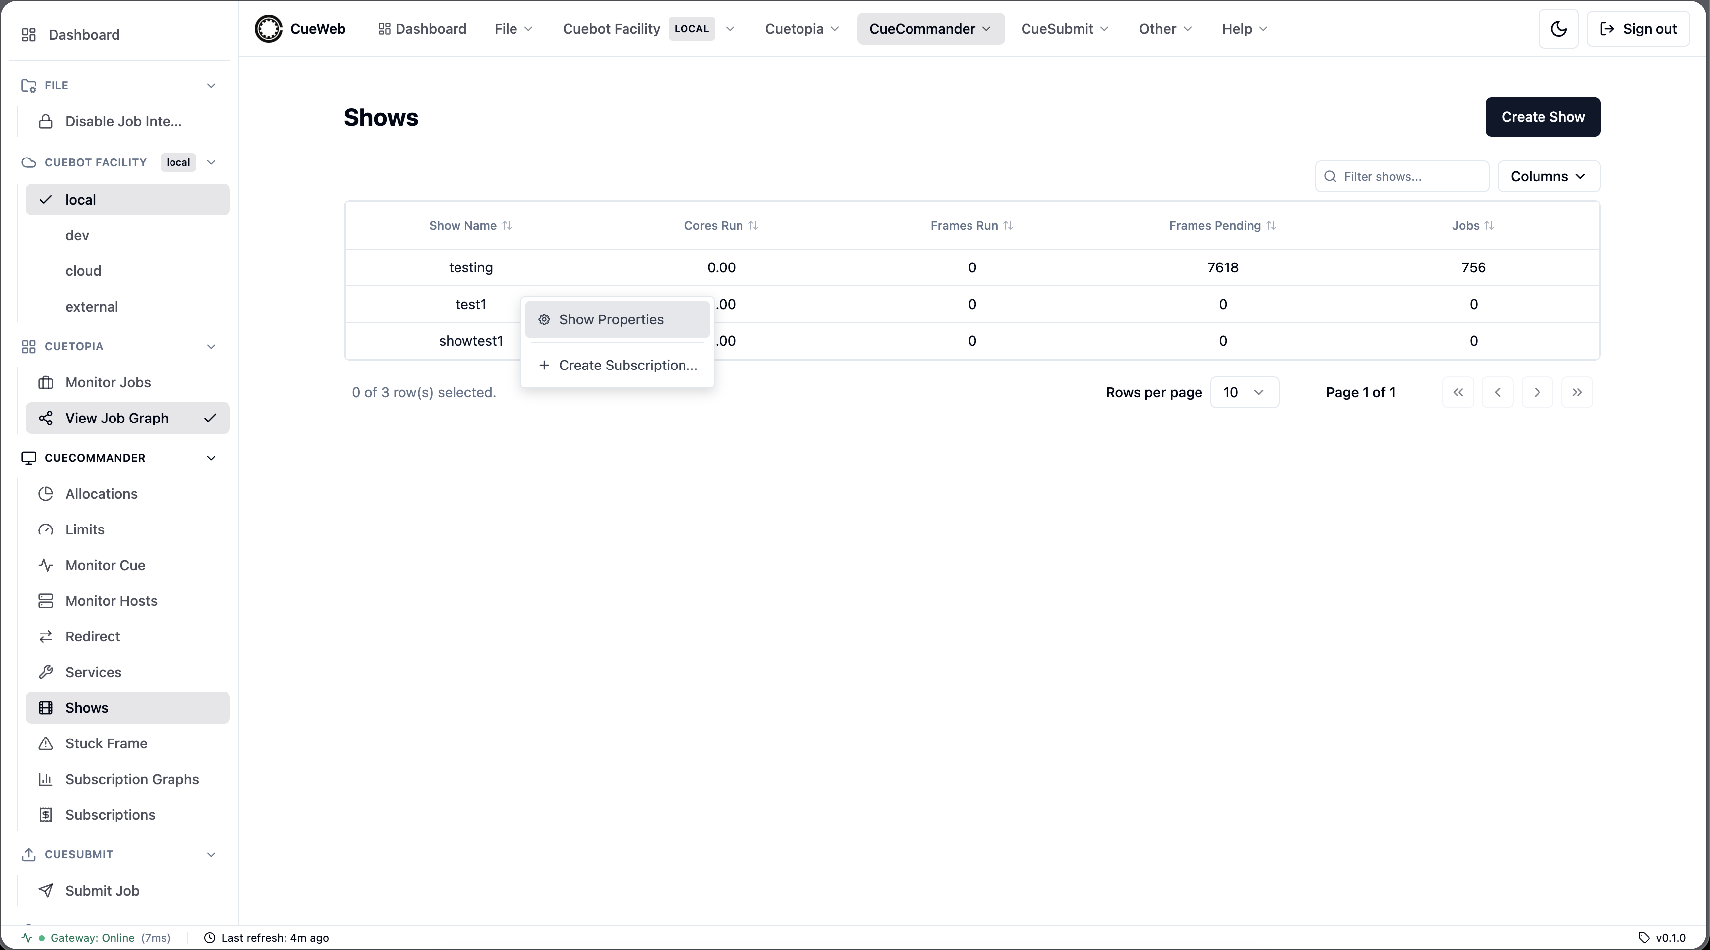Toggle Disable Job Interaction lock
Viewport: 1710px width, 950px height.
pyautogui.click(x=127, y=121)
